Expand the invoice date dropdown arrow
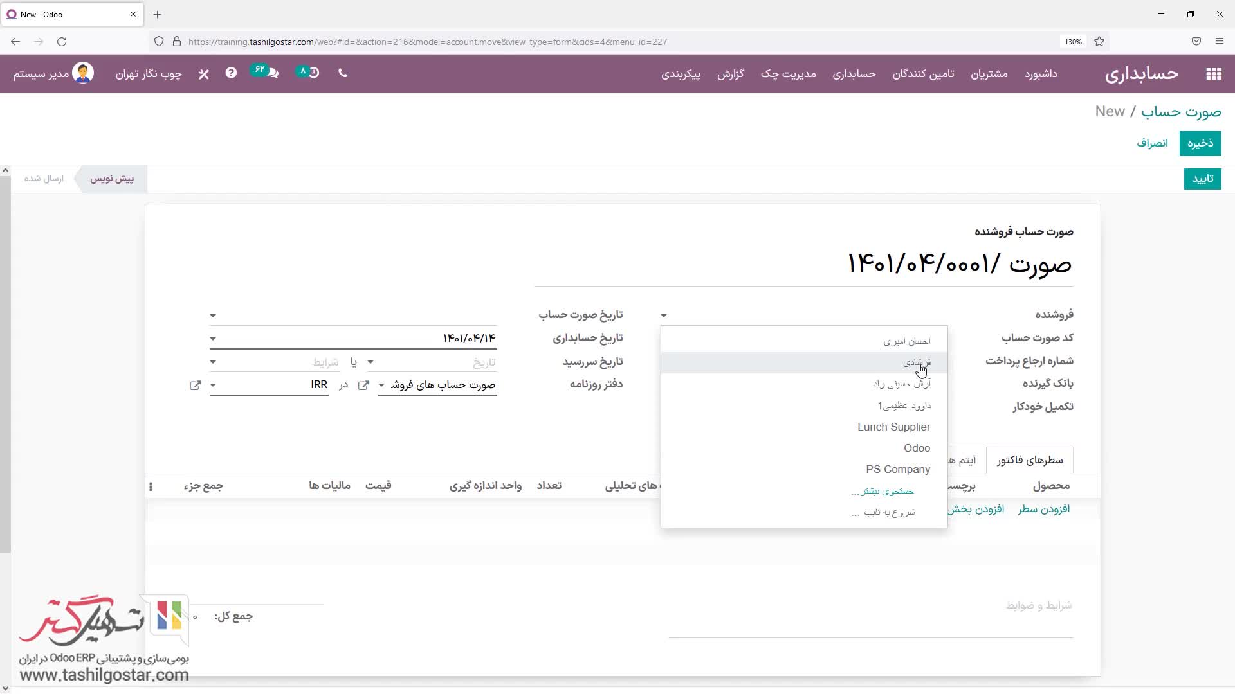 (x=213, y=316)
